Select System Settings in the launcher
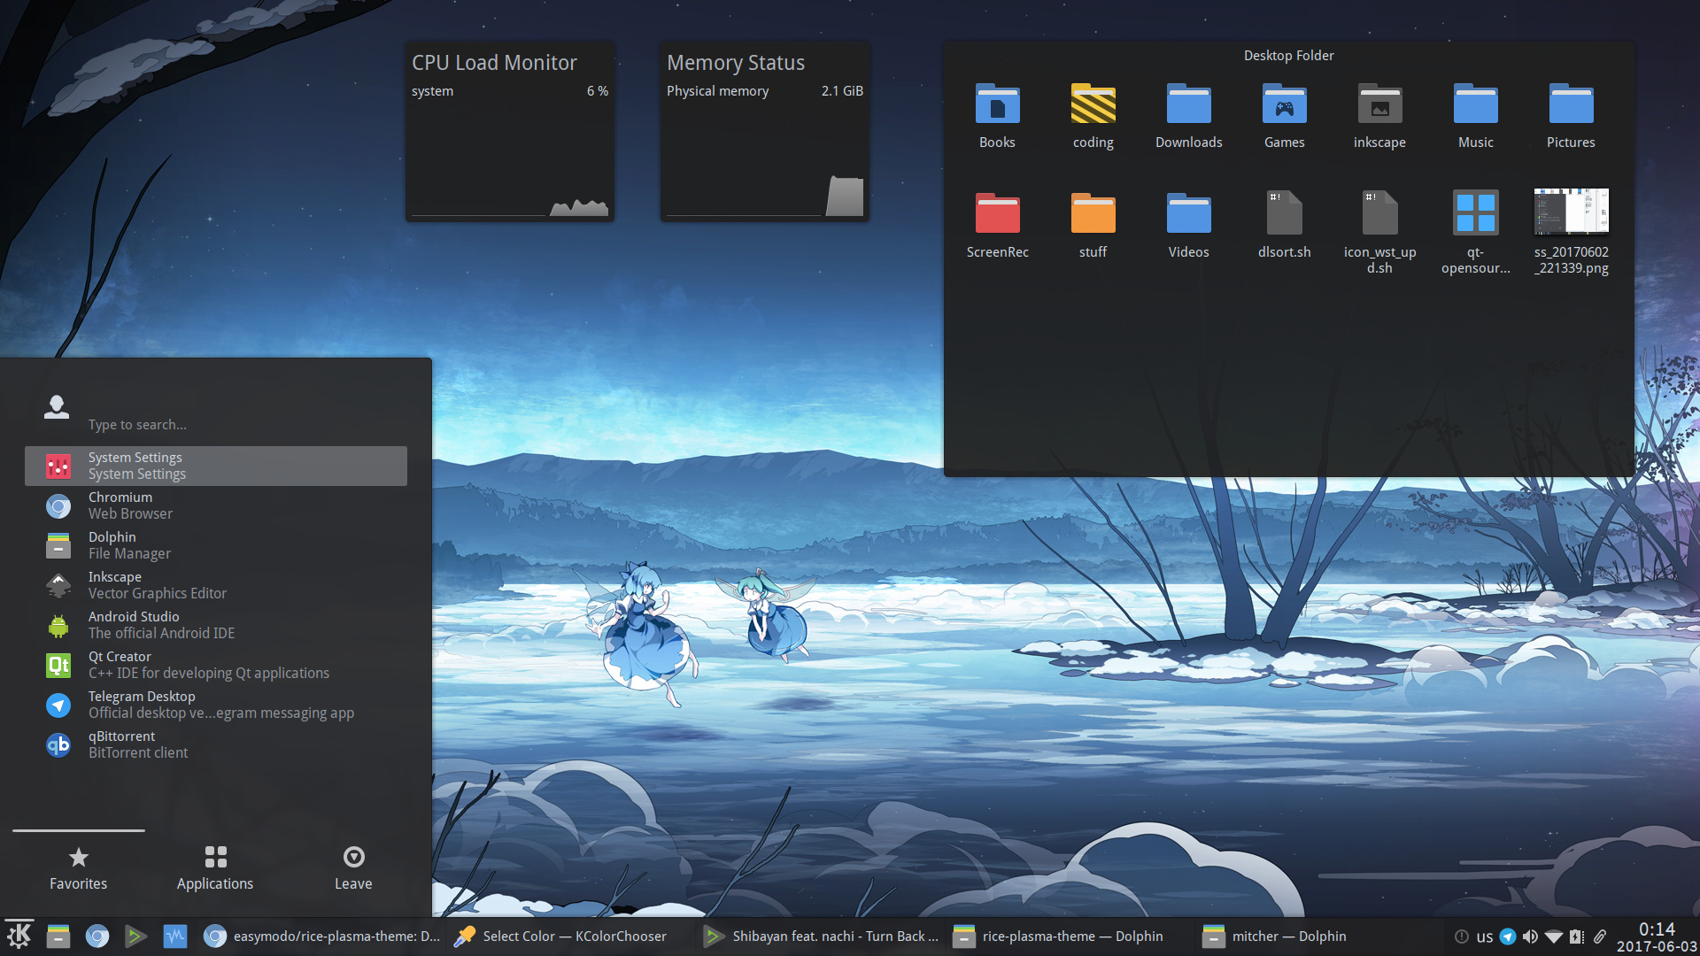1700x956 pixels. 216,466
